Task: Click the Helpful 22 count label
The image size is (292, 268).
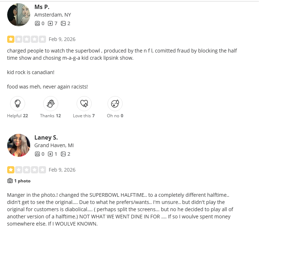Action: click(x=17, y=116)
